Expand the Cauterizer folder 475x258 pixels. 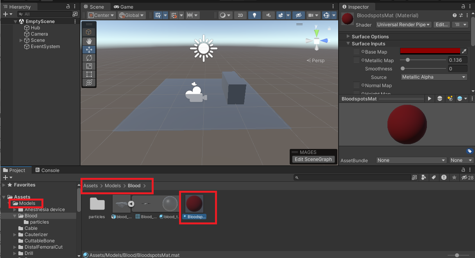click(15, 235)
